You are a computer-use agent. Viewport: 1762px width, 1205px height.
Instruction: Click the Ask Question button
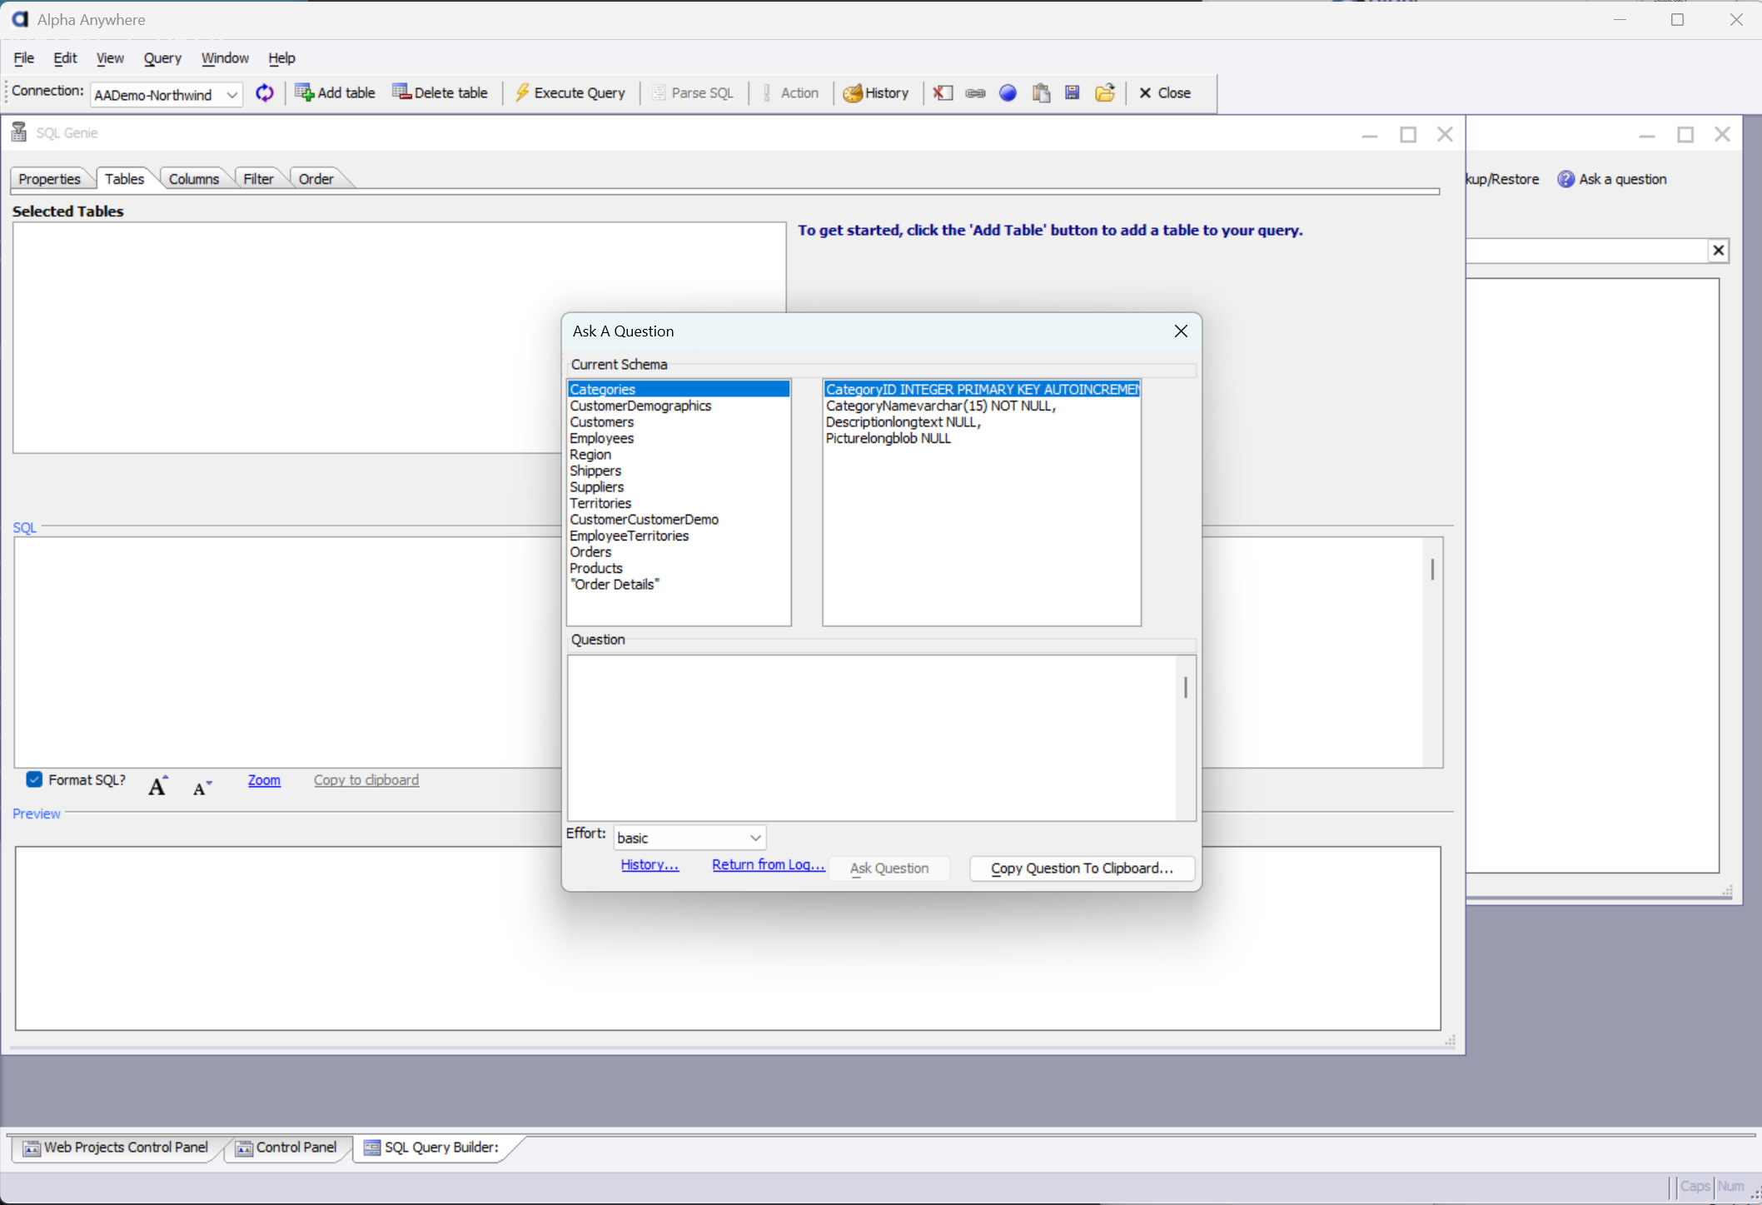(889, 869)
